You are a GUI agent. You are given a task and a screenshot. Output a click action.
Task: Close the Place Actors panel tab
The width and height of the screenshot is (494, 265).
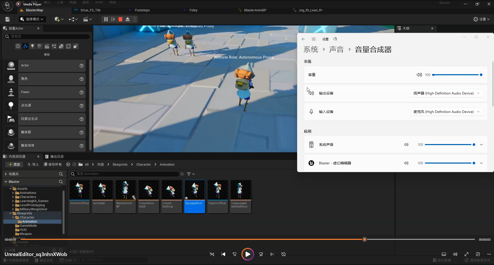pos(38,28)
